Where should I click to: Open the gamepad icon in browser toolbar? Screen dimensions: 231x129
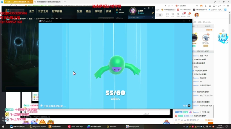[x=201, y=6]
